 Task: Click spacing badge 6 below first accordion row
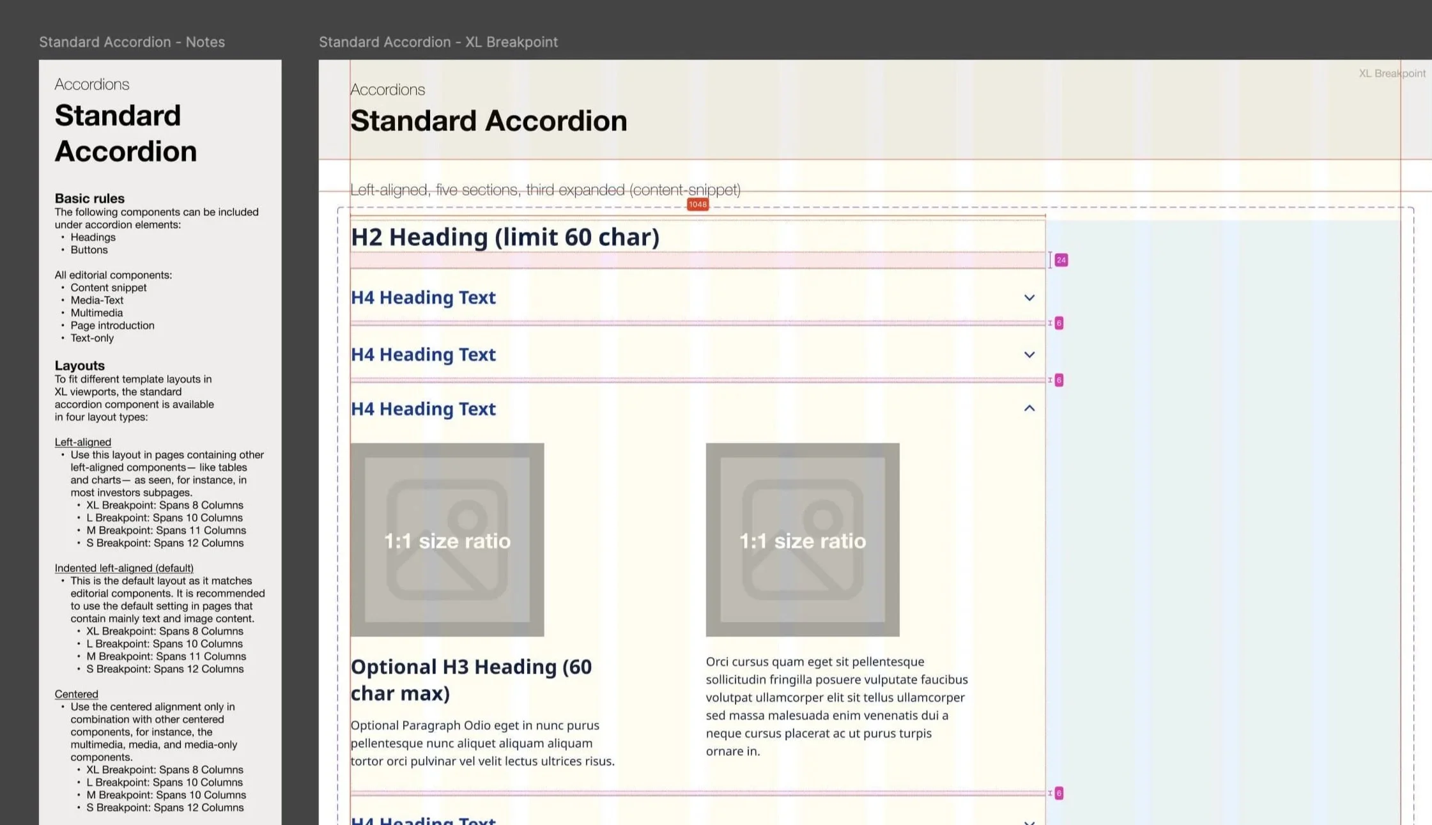pyautogui.click(x=1059, y=323)
